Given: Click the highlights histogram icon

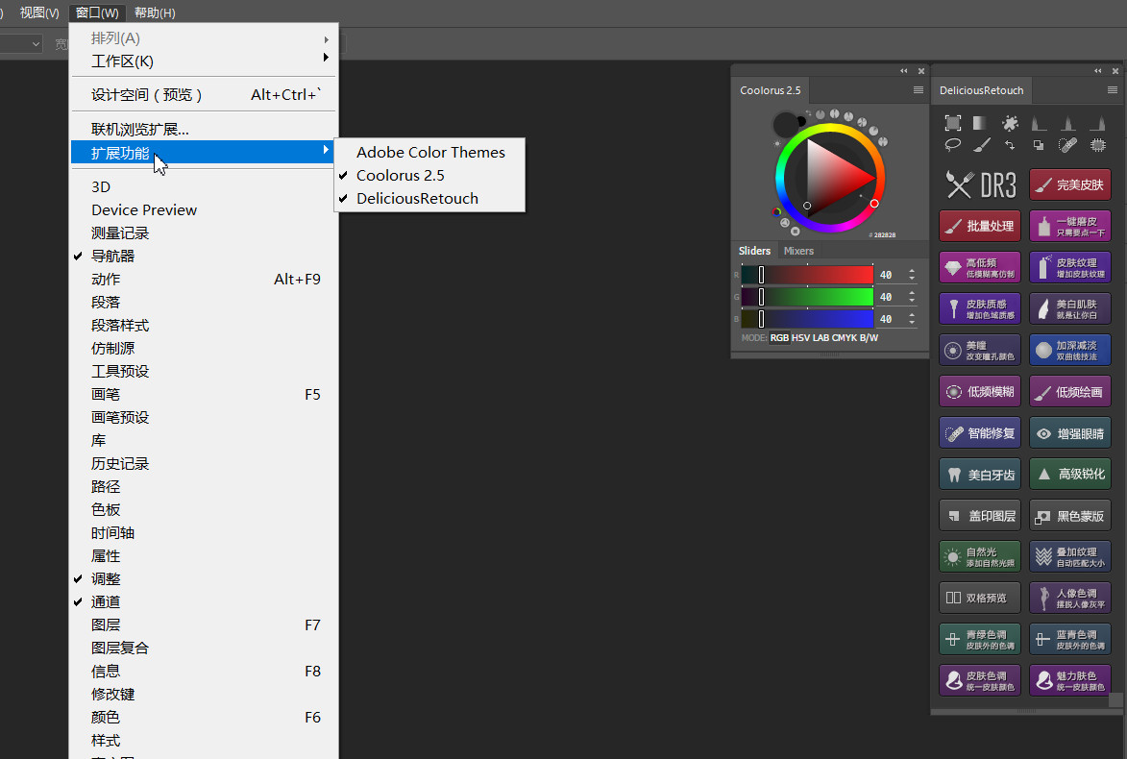Looking at the screenshot, I should [1097, 123].
